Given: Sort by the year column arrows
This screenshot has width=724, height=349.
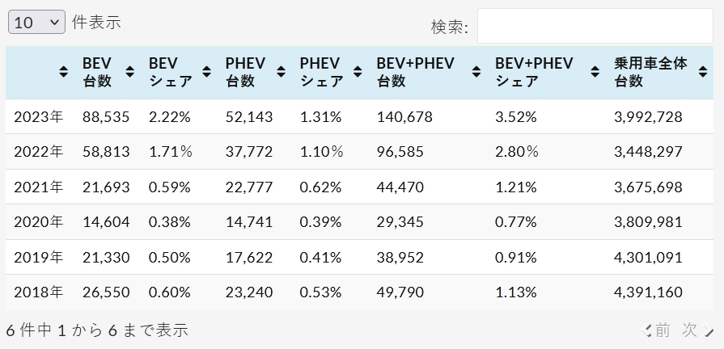Looking at the screenshot, I should tap(64, 73).
